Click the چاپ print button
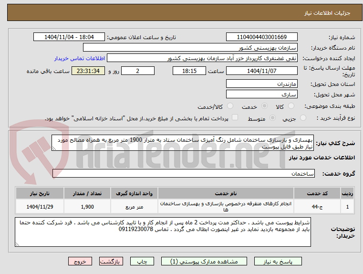 pos(142,261)
